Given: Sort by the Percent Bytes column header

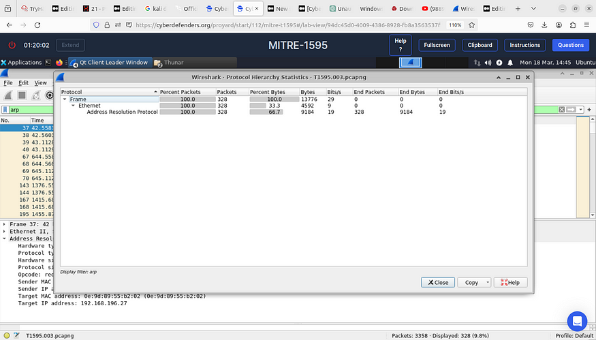Looking at the screenshot, I should tap(274, 92).
